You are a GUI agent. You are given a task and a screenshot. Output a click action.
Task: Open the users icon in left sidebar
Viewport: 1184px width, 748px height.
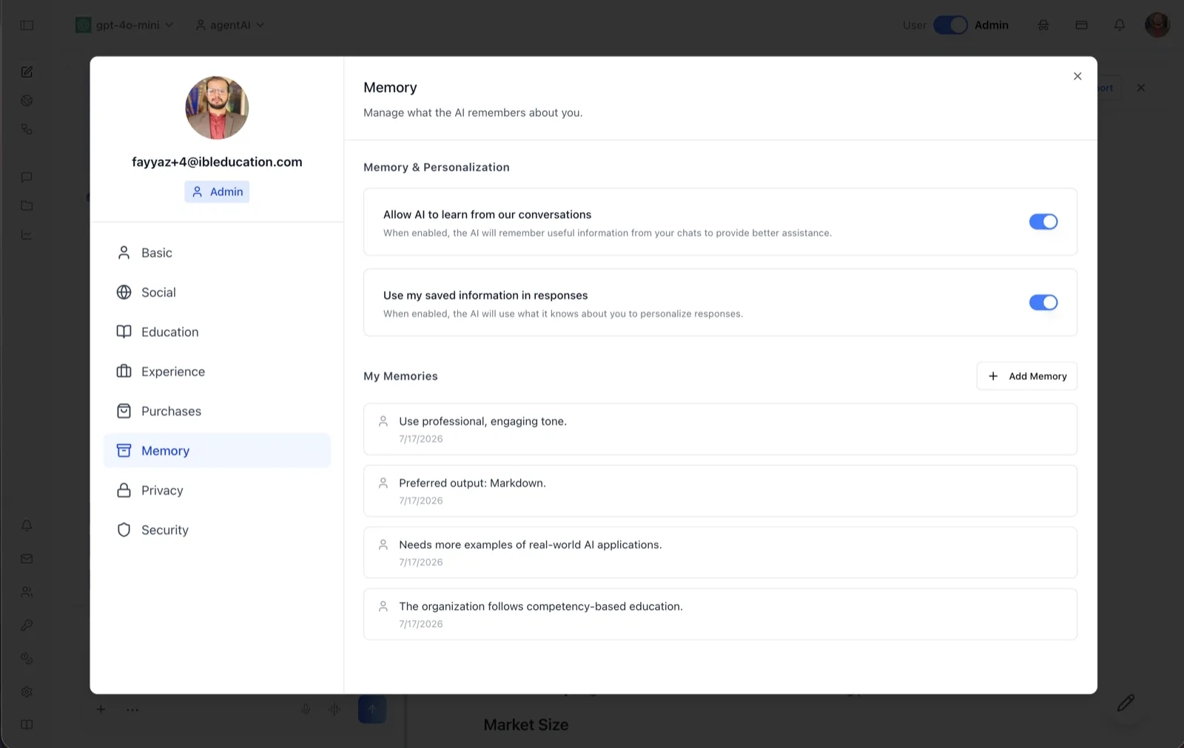pyautogui.click(x=27, y=592)
